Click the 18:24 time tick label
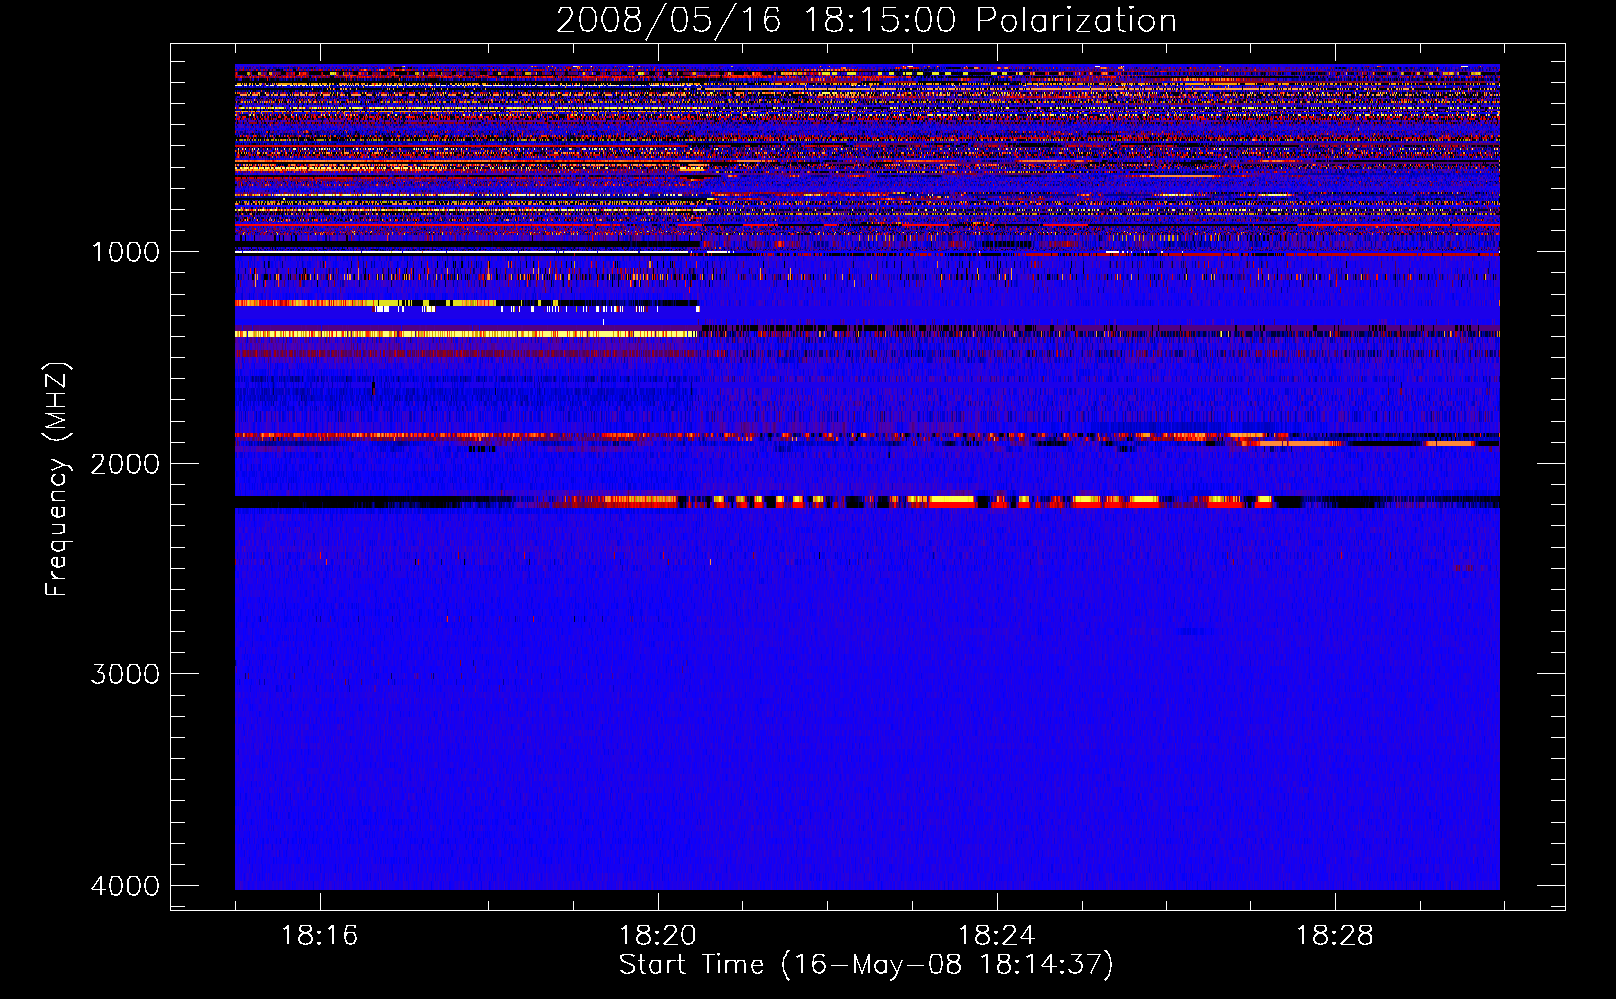The height and width of the screenshot is (999, 1616). tap(996, 936)
